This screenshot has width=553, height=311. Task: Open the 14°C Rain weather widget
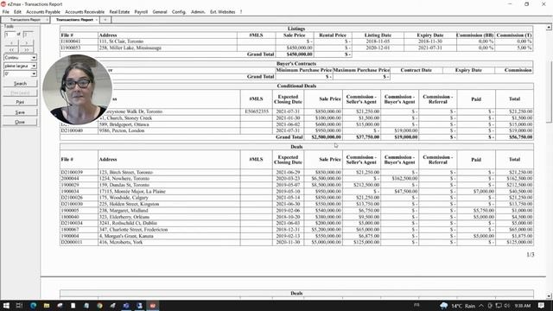(x=458, y=306)
